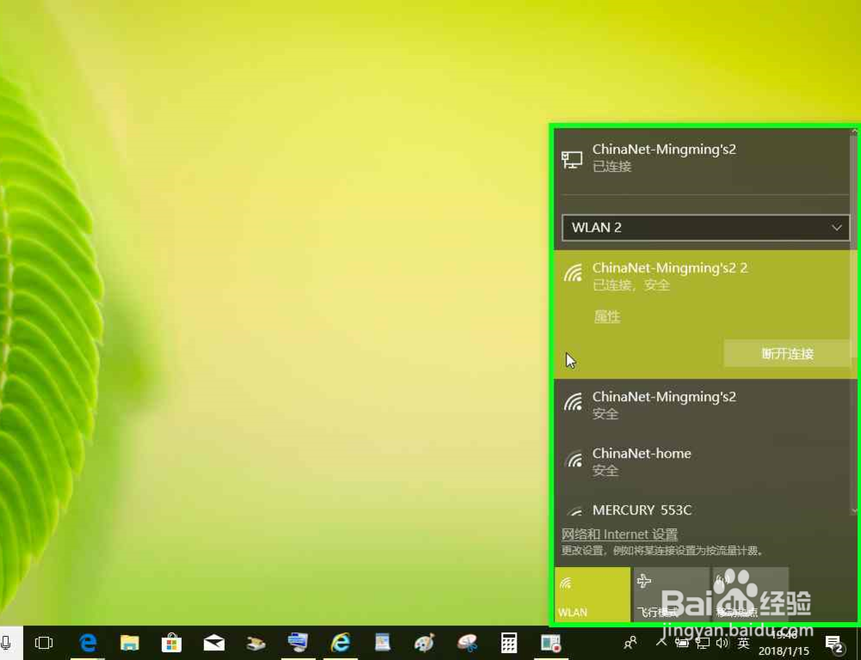
Task: Show hidden system tray icons chevron
Action: tap(661, 642)
